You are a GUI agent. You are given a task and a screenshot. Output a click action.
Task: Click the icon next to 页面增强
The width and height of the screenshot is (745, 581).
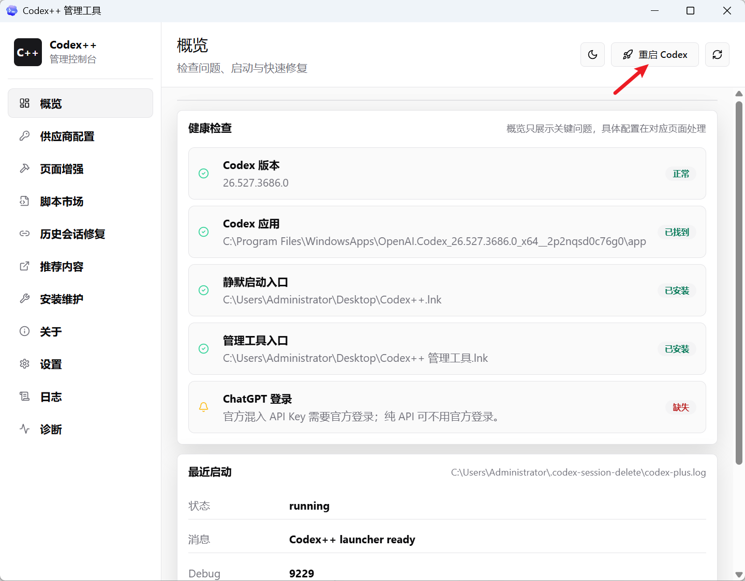coord(24,169)
